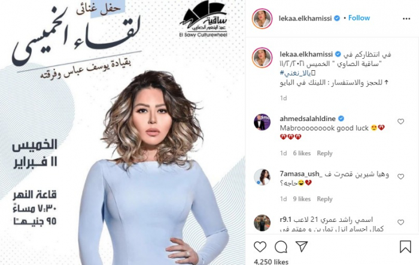Open 7amasa_ush profile avatar
Image resolution: width=419 pixels, height=265 pixels.
(x=262, y=177)
